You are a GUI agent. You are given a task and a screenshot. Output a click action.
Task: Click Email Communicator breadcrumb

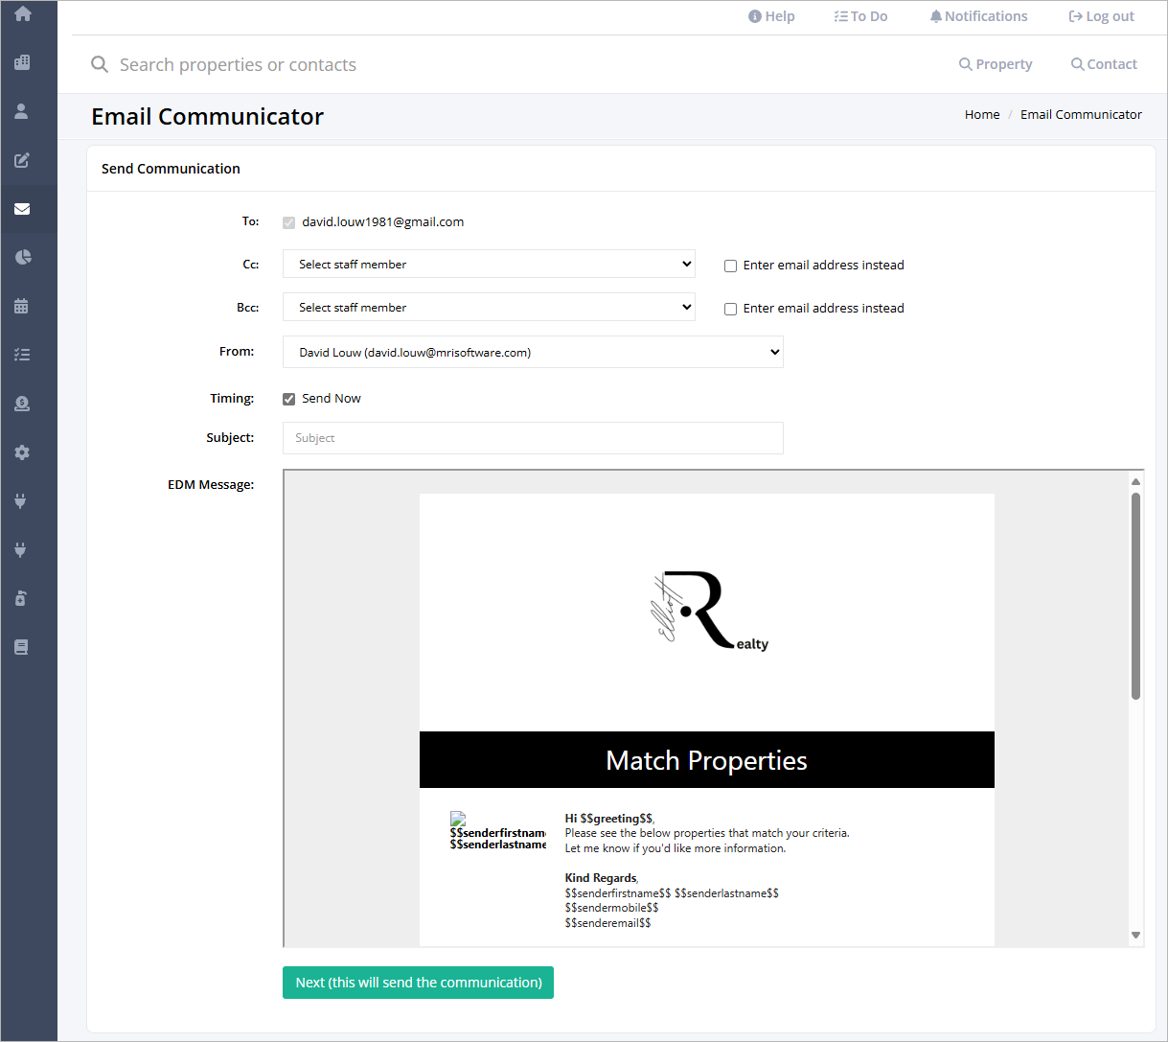click(x=1081, y=114)
